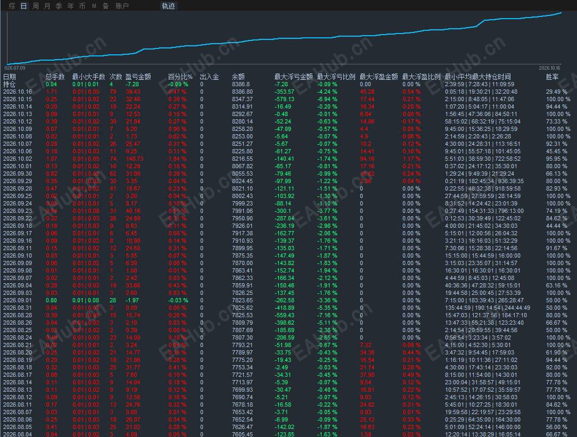Click the 次数 column header
Screen dimensions: 577x437
coord(116,77)
